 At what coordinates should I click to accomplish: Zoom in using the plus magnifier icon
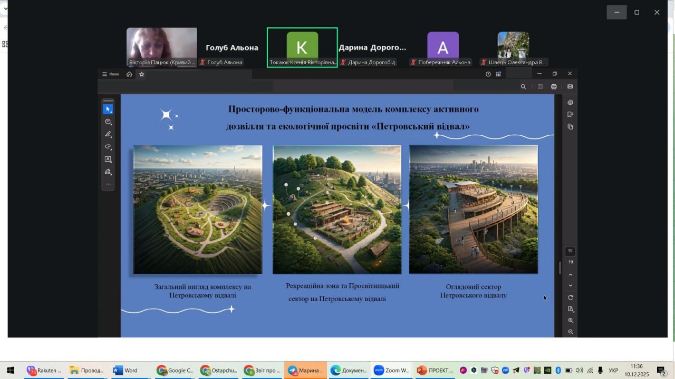(571, 321)
